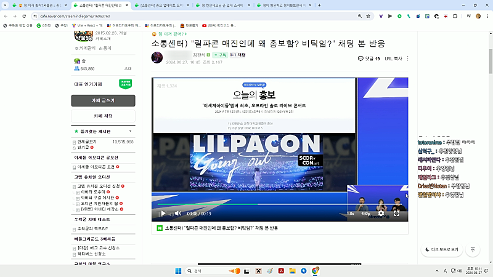Open the Chrome taskbar icon
Image resolution: width=493 pixels, height=277 pixels.
point(315,271)
